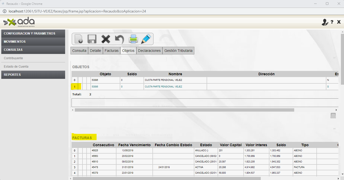Screen dimensions: 344x180
Task: Open the Contribuyente link in sidebar
Action: point(14,58)
